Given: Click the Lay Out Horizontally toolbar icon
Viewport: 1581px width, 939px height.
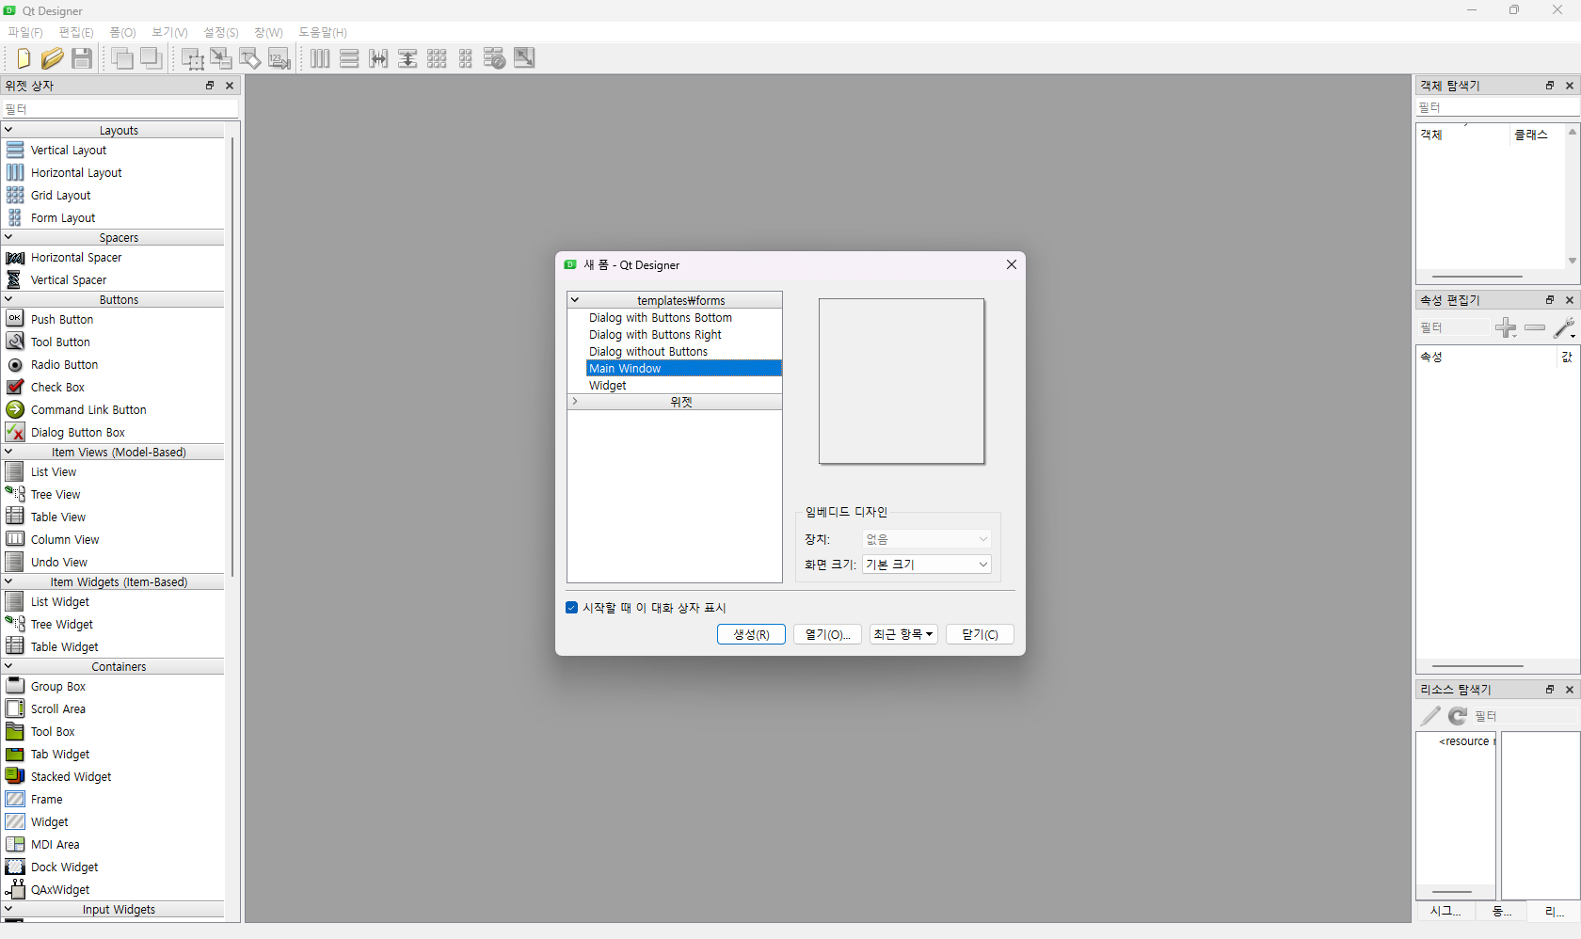Looking at the screenshot, I should point(320,58).
